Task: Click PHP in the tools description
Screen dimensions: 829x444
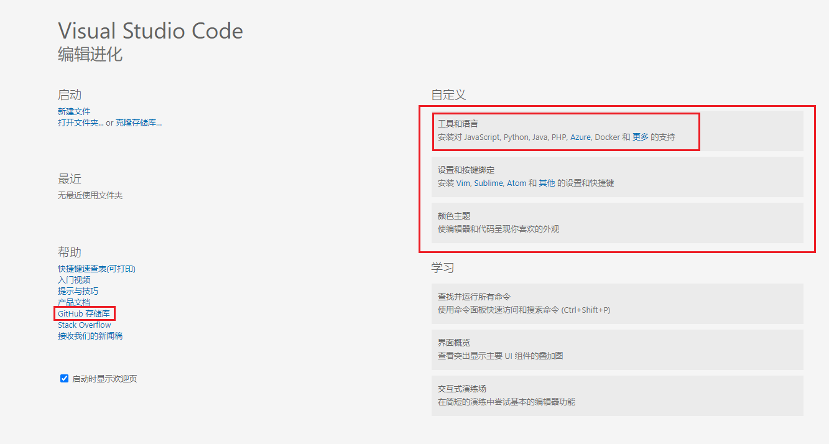Action: pos(558,137)
